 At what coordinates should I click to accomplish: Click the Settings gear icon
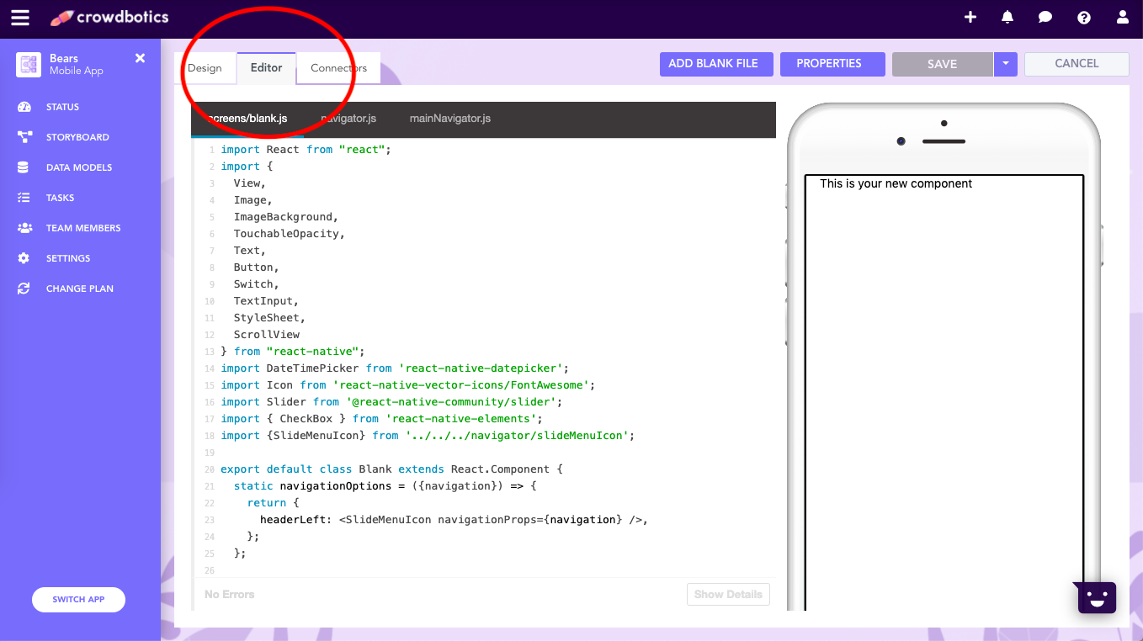[24, 258]
